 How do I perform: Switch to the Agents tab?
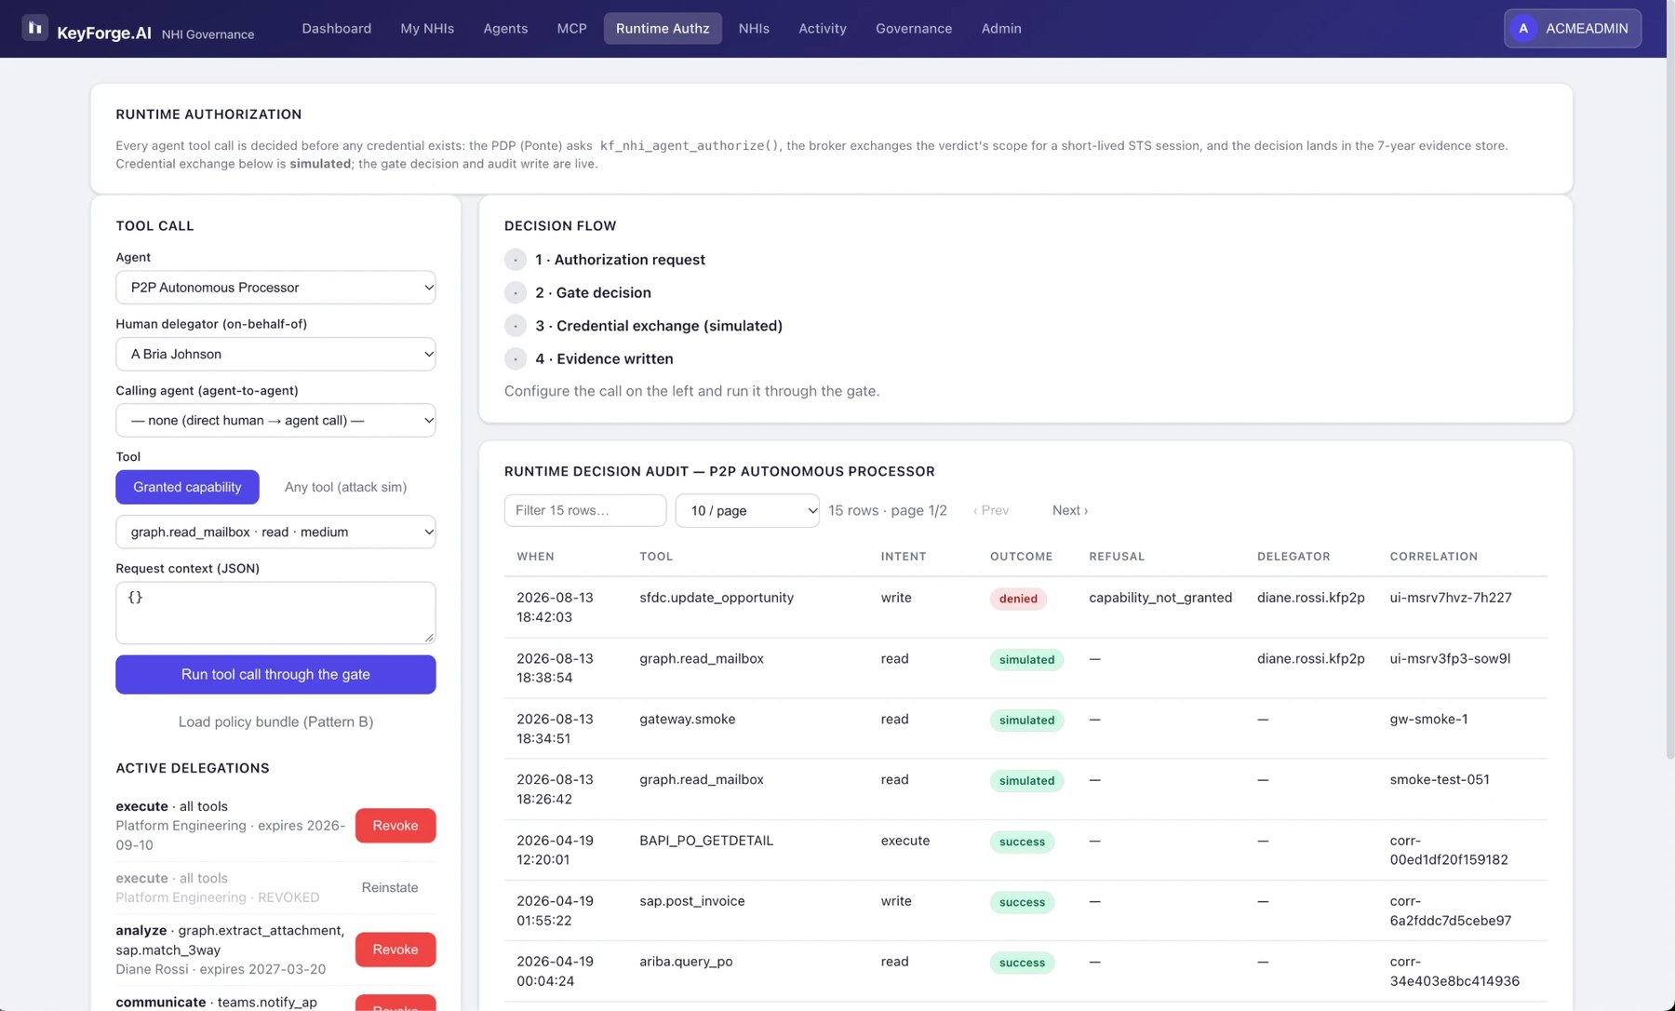[505, 28]
